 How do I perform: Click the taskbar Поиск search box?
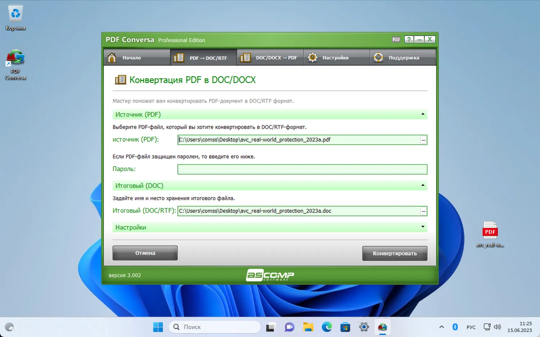click(x=215, y=327)
